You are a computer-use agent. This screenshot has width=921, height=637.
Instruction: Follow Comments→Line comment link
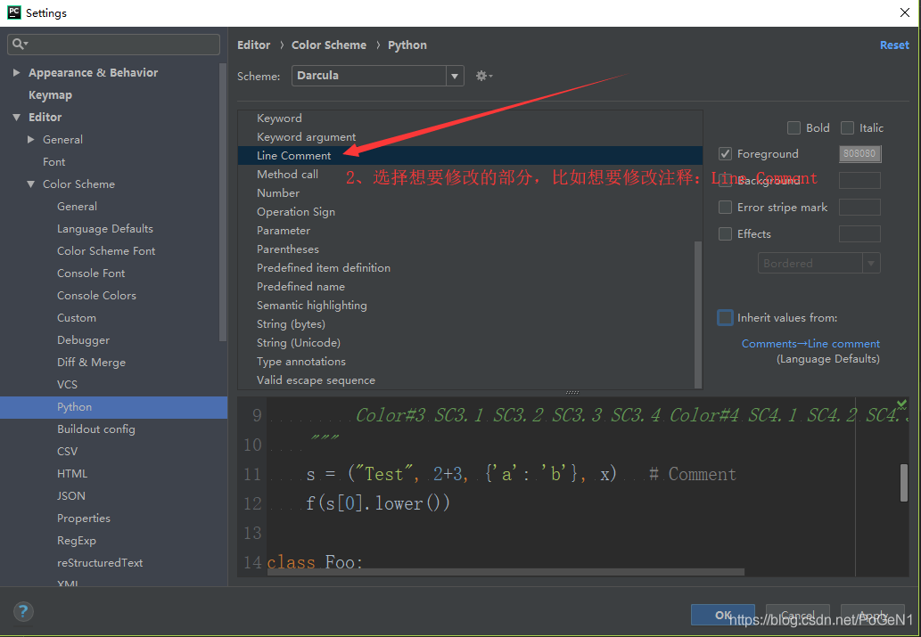click(x=810, y=344)
